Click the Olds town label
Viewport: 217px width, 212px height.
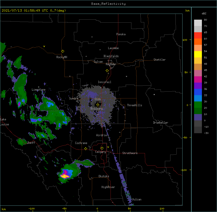98,99
